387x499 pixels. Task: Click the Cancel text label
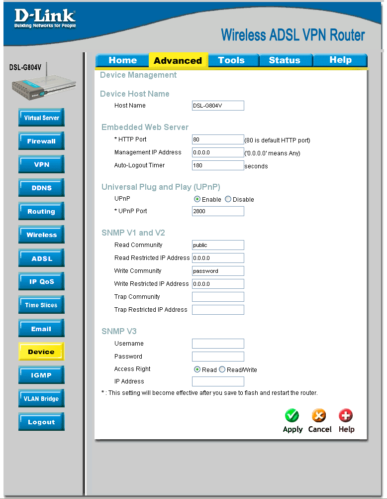pos(319,429)
